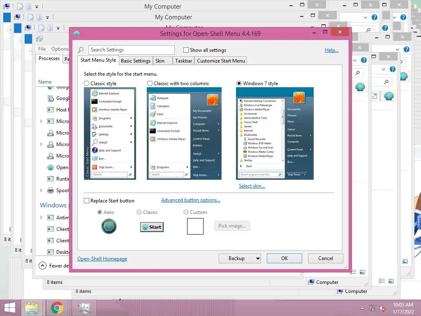Click the Pick image button
Image resolution: width=421 pixels, height=316 pixels.
[x=232, y=226]
